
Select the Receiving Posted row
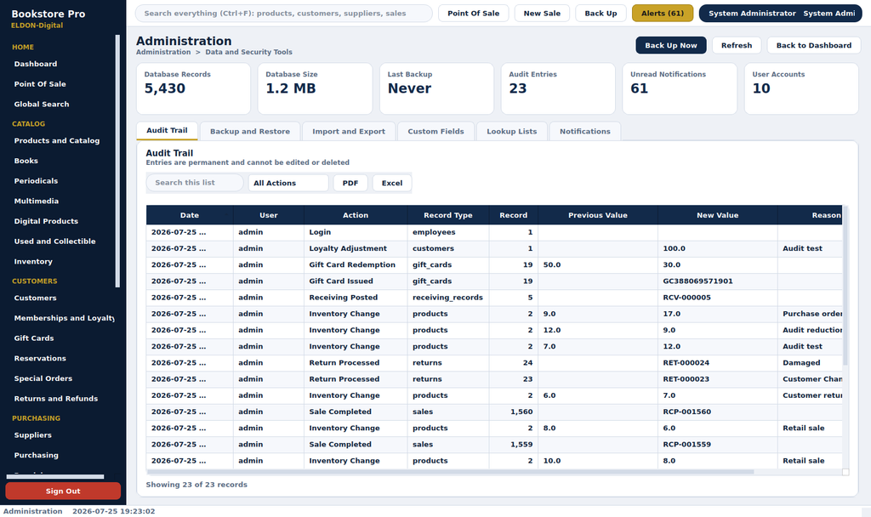click(494, 297)
